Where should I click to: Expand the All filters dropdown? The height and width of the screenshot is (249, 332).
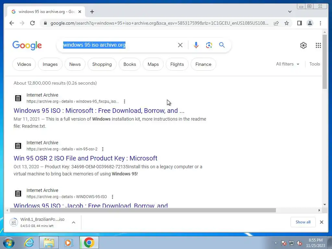pos(288,64)
